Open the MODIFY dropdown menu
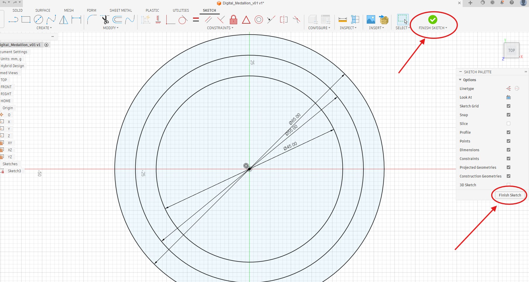 tap(111, 28)
